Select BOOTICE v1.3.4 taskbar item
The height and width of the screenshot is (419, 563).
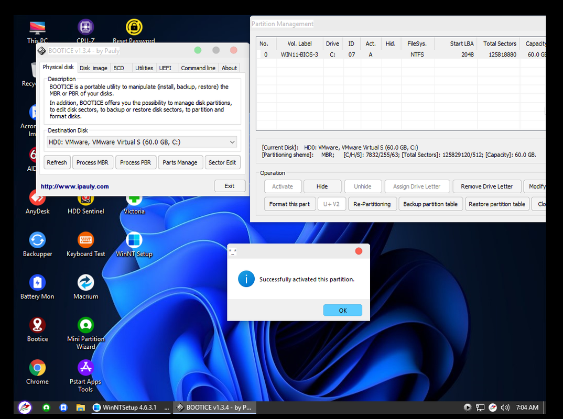pyautogui.click(x=215, y=407)
